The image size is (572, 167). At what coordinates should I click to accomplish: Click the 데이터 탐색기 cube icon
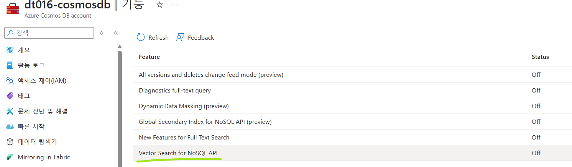point(10,142)
